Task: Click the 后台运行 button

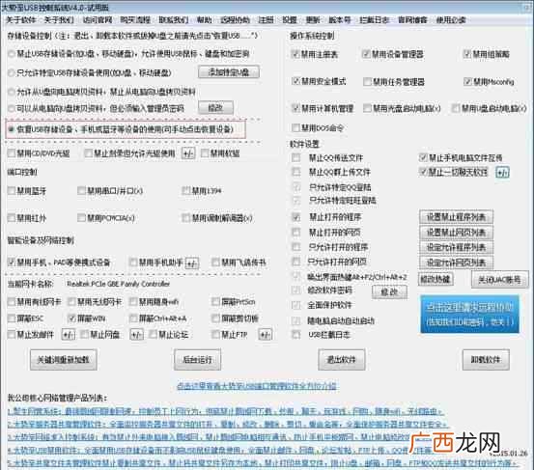Action: tap(198, 359)
